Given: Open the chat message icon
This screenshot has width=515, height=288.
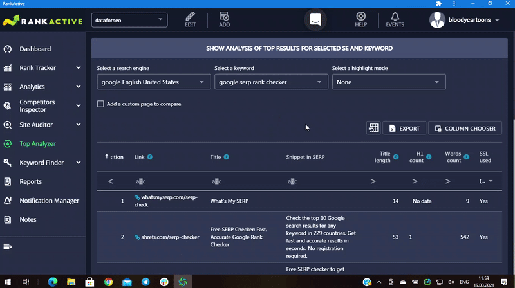Looking at the screenshot, I should pos(315,20).
